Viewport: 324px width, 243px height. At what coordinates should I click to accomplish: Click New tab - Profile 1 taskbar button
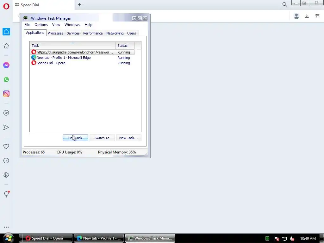click(x=99, y=238)
